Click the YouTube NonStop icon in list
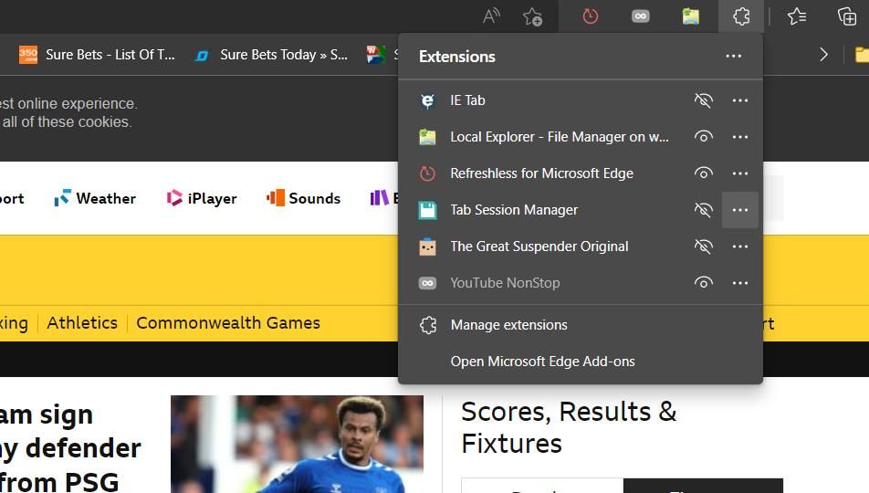869x493 pixels. point(427,283)
